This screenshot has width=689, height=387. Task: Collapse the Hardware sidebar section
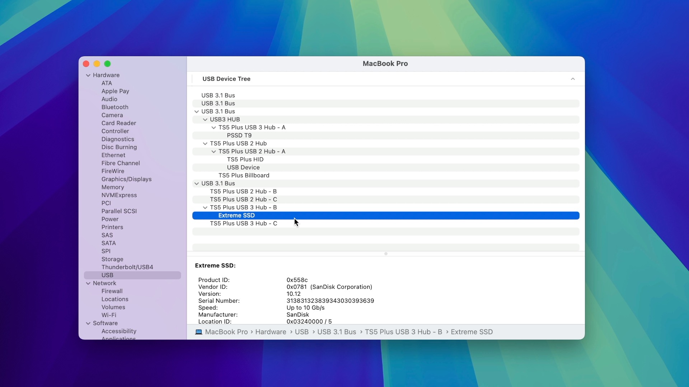click(88, 75)
